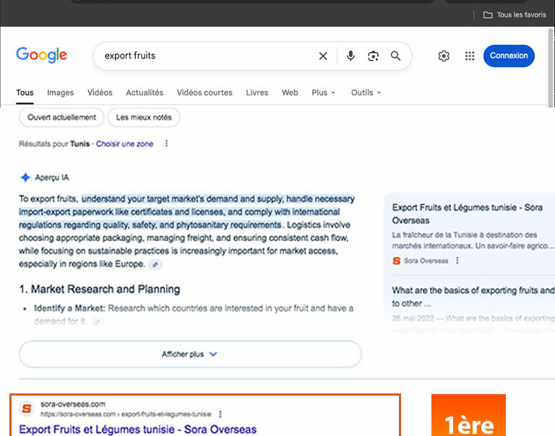
Task: Open Google settings gear icon
Action: tap(444, 56)
